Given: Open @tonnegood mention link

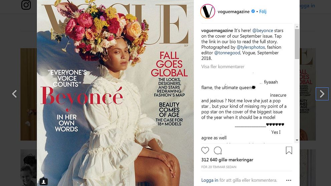Looking at the screenshot, I should (227, 53).
